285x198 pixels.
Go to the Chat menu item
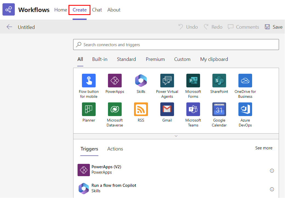(97, 10)
